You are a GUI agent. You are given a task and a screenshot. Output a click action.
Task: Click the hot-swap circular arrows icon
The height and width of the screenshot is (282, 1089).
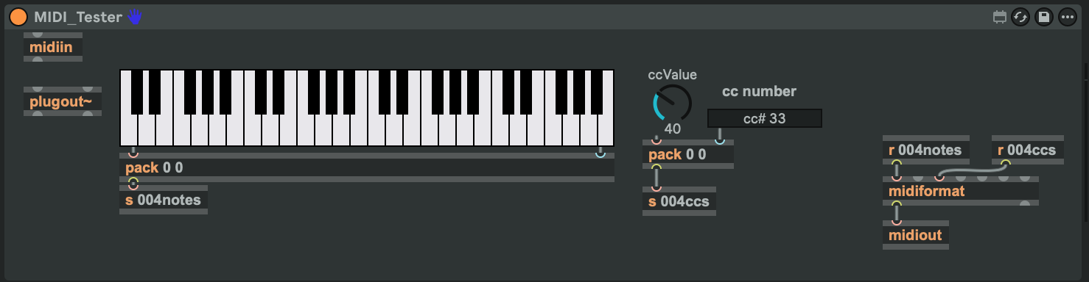click(1020, 17)
